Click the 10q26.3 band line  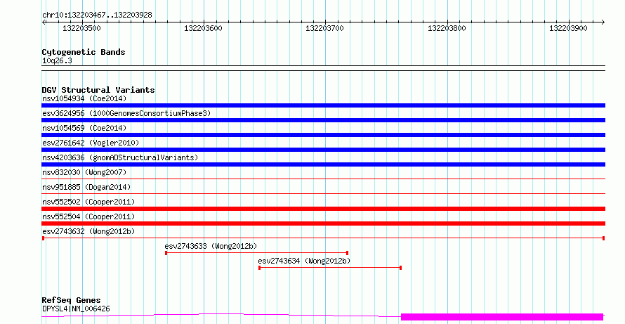point(323,68)
